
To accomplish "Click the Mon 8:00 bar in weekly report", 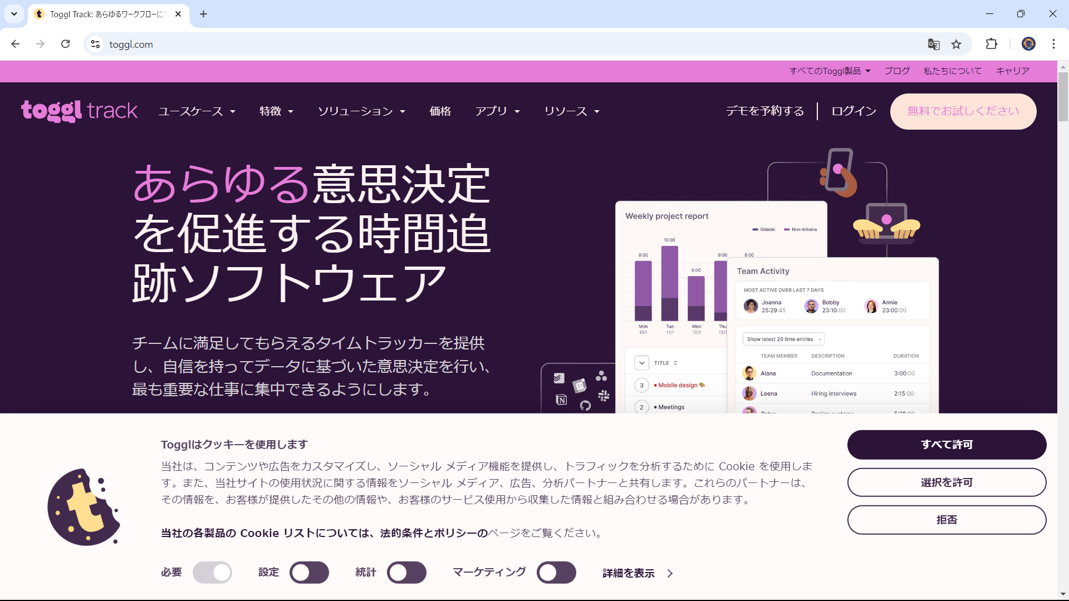I will 643,290.
